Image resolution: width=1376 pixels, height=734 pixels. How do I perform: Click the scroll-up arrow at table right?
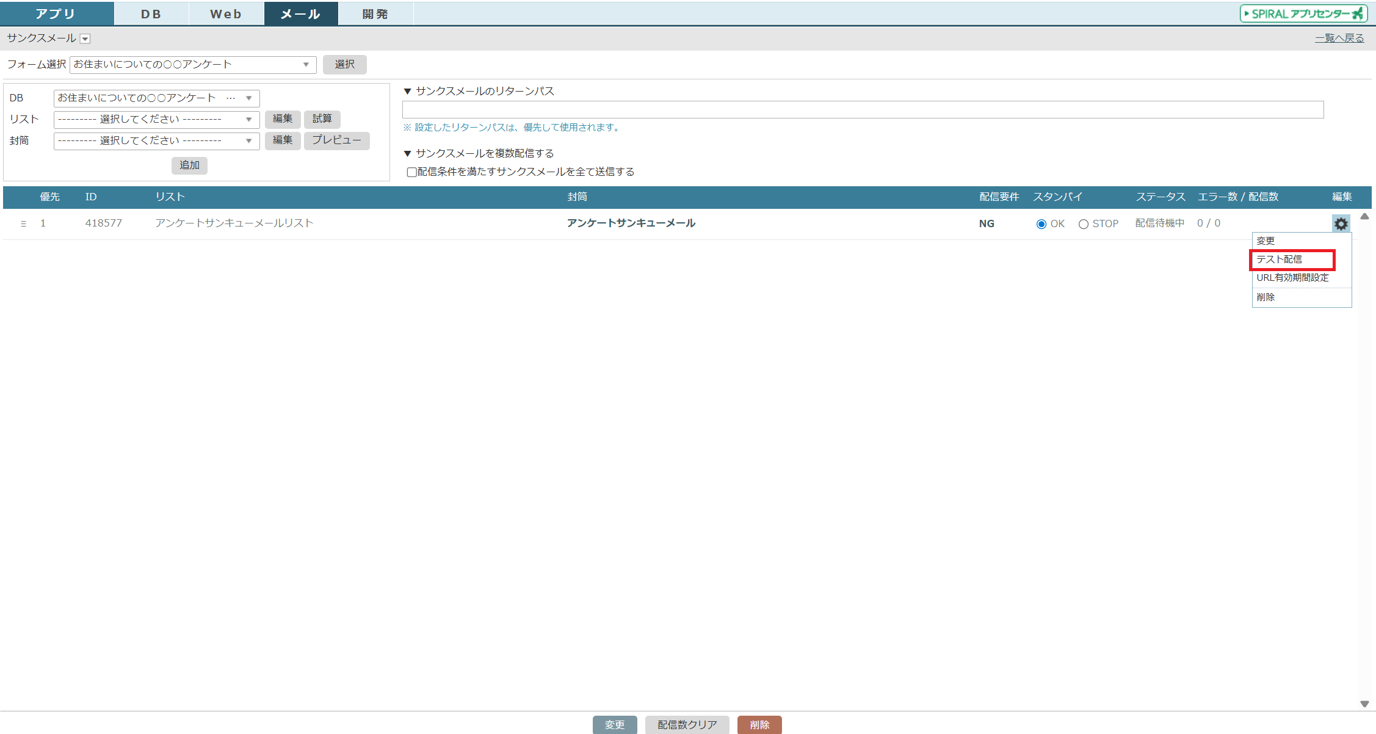coord(1364,217)
